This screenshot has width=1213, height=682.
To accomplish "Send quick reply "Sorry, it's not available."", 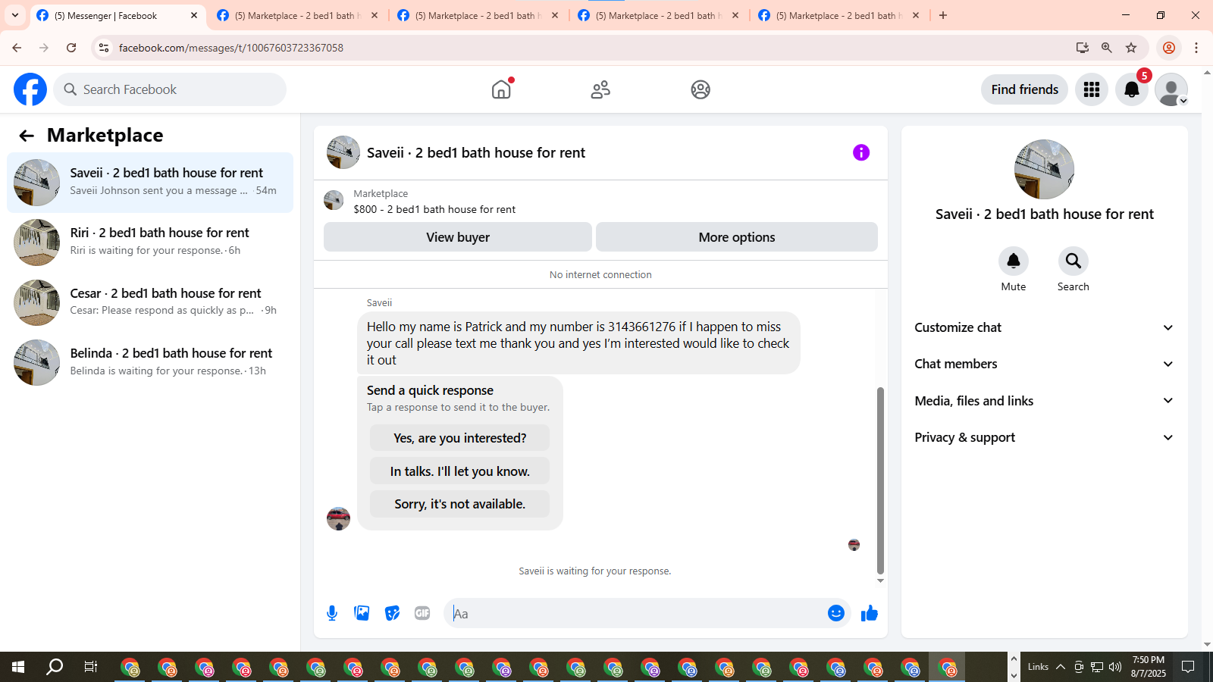I will click(x=459, y=504).
